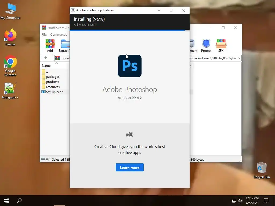Open the notification center icon
Screen dimensions: 275x206
coord(266,201)
